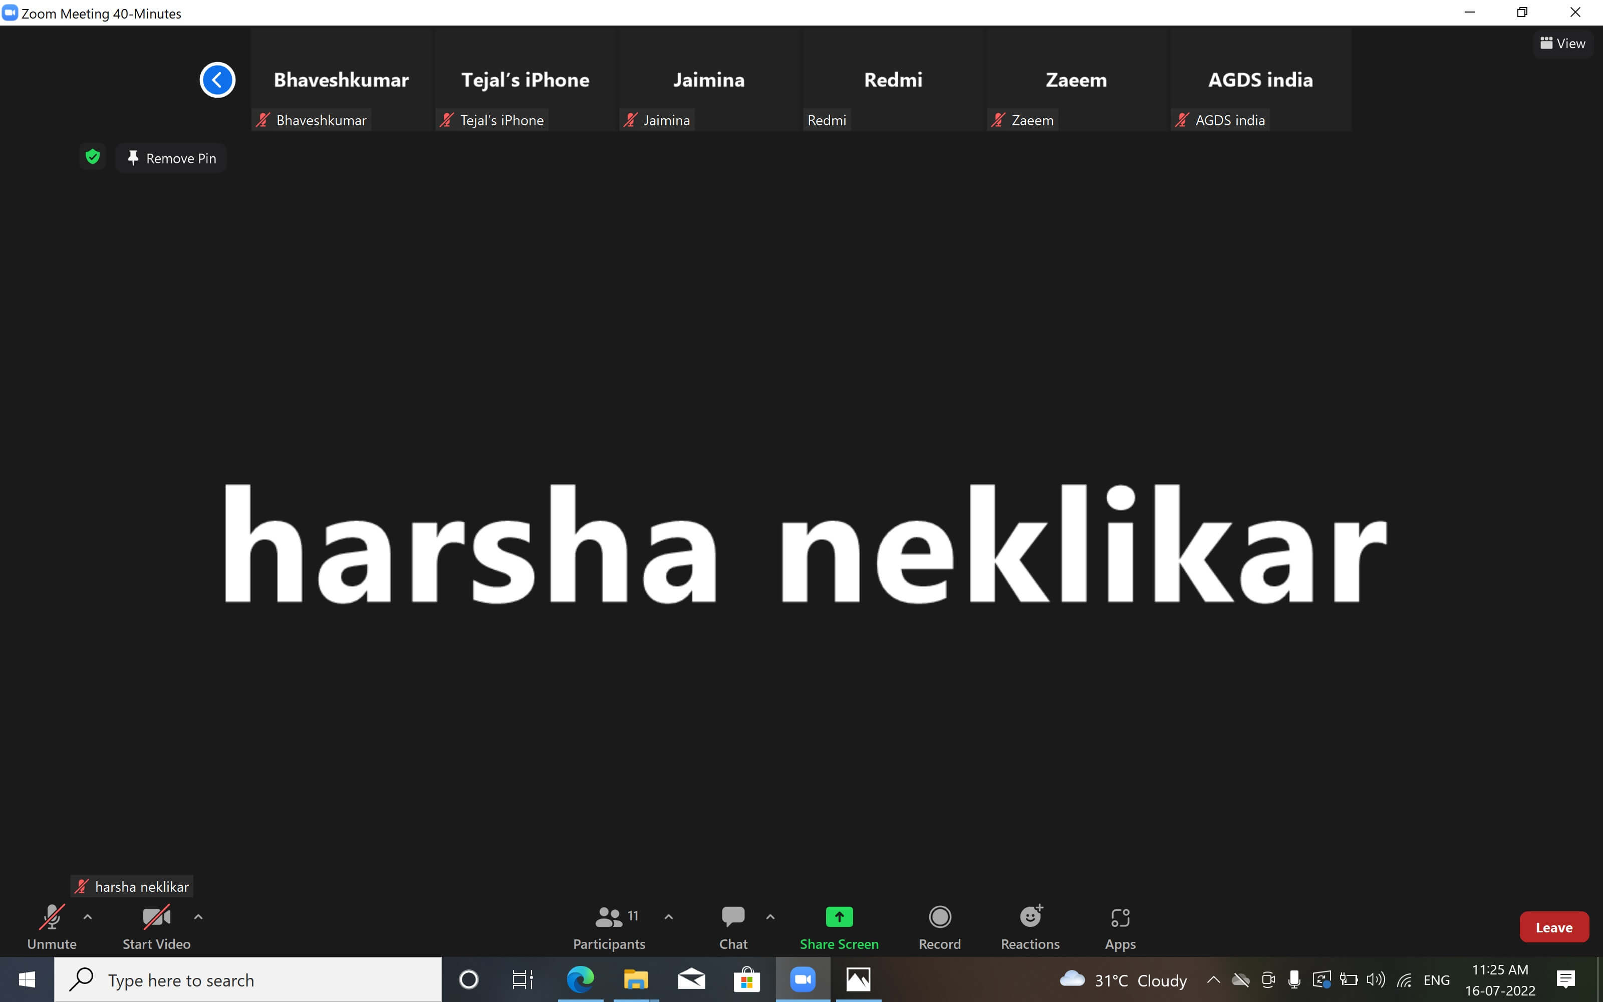Image resolution: width=1603 pixels, height=1002 pixels.
Task: Open the Windows Start menu
Action: click(x=27, y=979)
